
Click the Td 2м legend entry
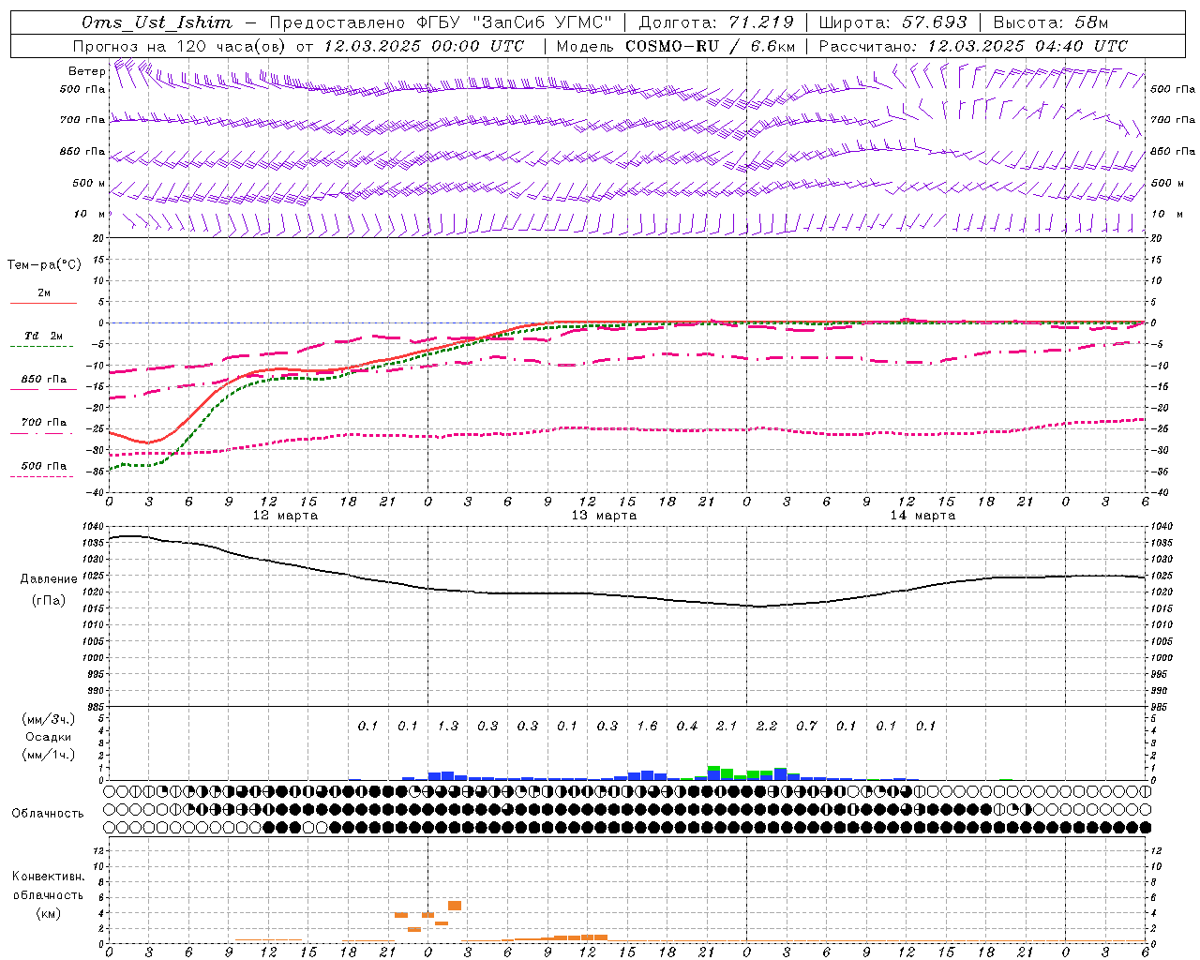point(44,336)
